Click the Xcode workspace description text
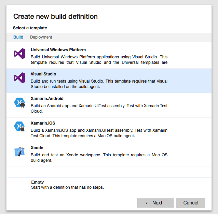The image size is (218, 214). click(x=99, y=157)
